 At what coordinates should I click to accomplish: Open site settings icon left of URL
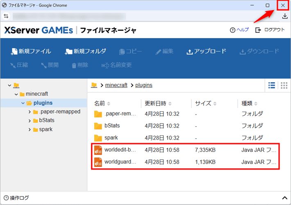[6, 16]
